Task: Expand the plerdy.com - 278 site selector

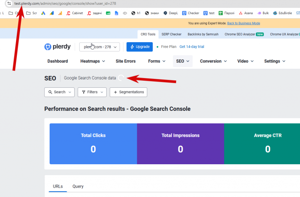Action: [x=100, y=47]
